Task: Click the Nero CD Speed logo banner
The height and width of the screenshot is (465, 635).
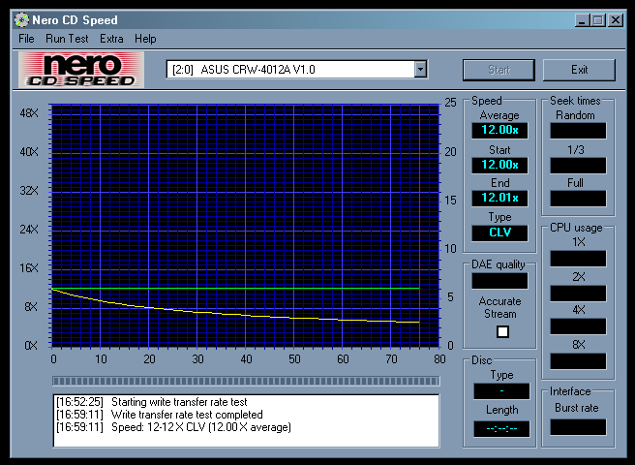Action: click(x=81, y=70)
